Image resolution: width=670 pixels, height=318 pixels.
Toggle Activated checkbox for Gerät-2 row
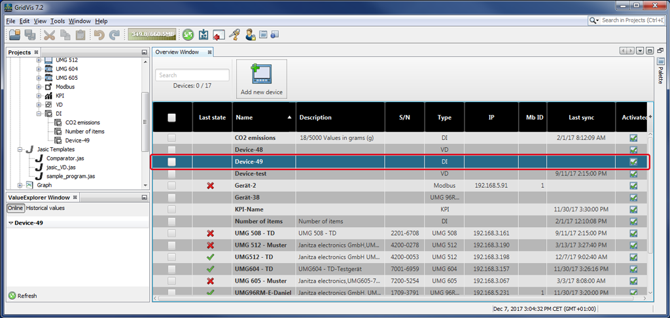[633, 186]
